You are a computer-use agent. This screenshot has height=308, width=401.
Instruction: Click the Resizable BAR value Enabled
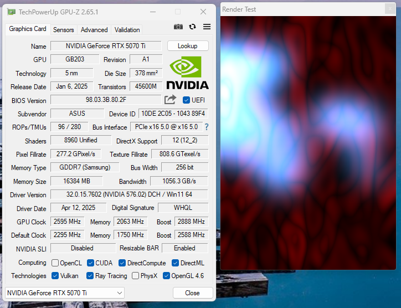click(185, 248)
